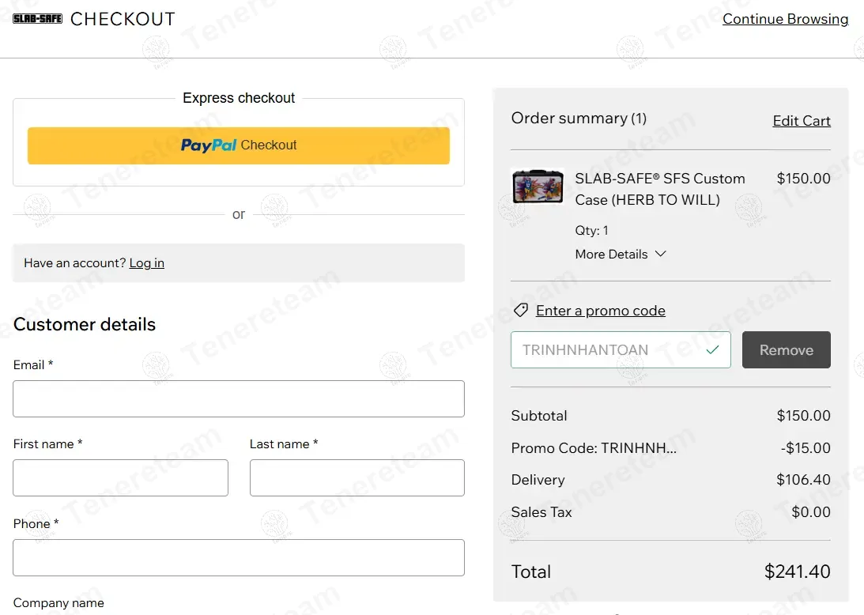Click the Edit Cart link
This screenshot has width=864, height=615.
tap(801, 121)
